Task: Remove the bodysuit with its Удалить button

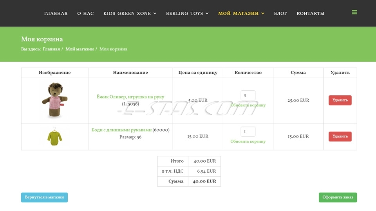Action: pos(340,136)
